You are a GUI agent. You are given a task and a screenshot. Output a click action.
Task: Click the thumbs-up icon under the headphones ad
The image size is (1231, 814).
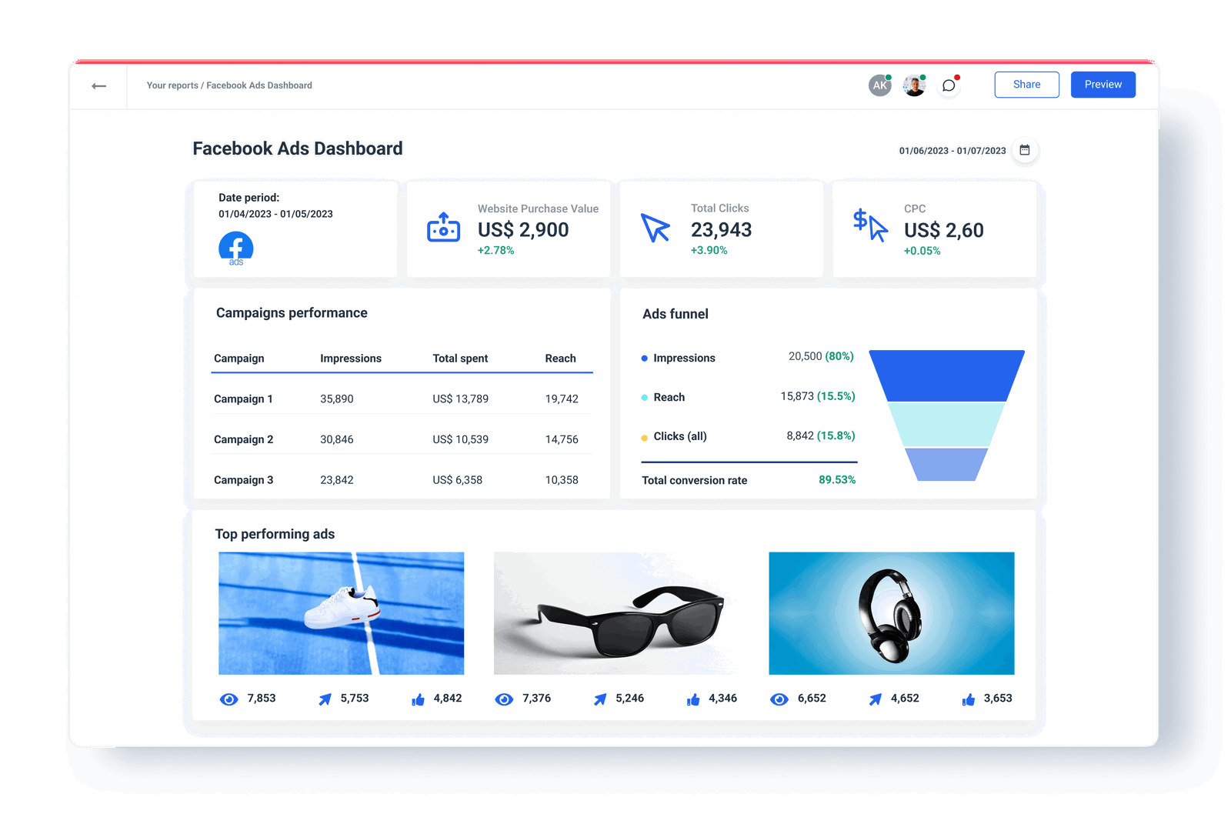(967, 699)
